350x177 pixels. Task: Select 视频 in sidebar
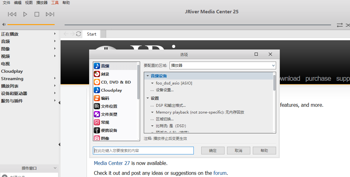[5, 56]
